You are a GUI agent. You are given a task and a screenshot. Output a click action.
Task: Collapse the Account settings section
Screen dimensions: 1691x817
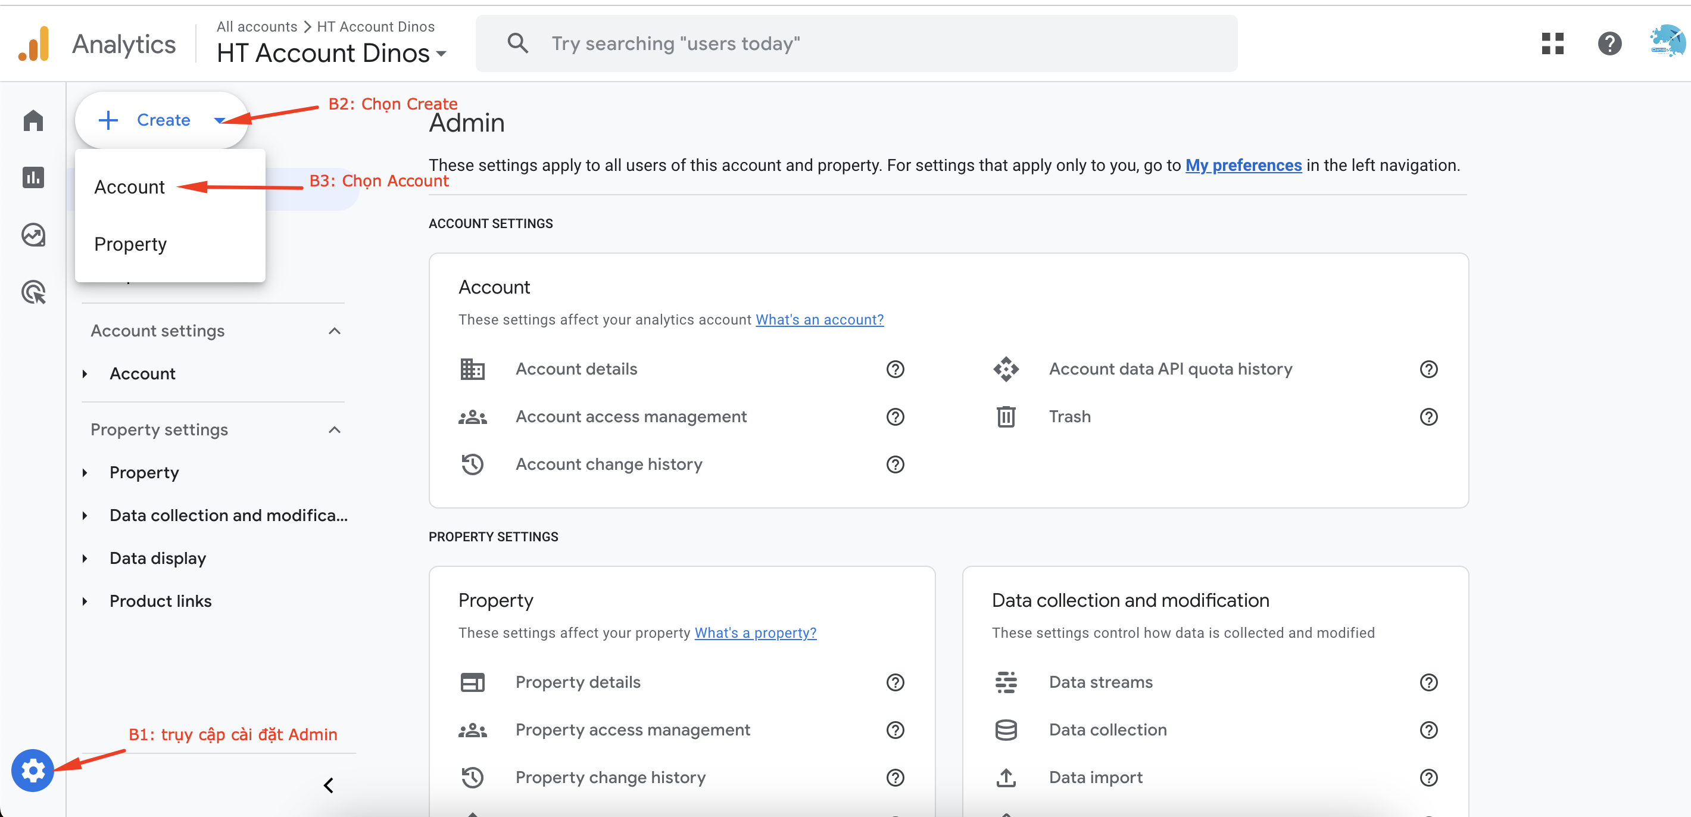coord(334,331)
